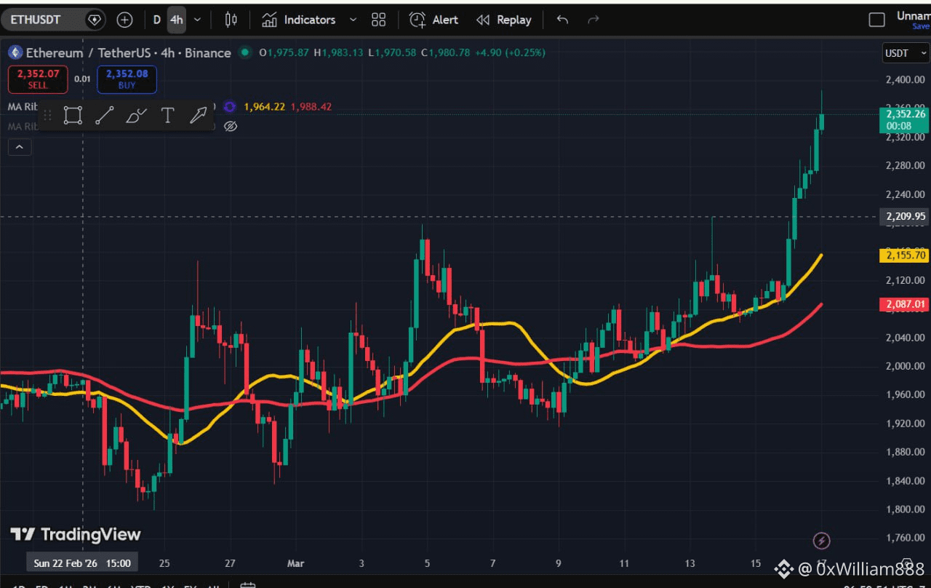Click the yellow 1,964.22 MA value
The height and width of the screenshot is (588, 931).
[x=264, y=106]
